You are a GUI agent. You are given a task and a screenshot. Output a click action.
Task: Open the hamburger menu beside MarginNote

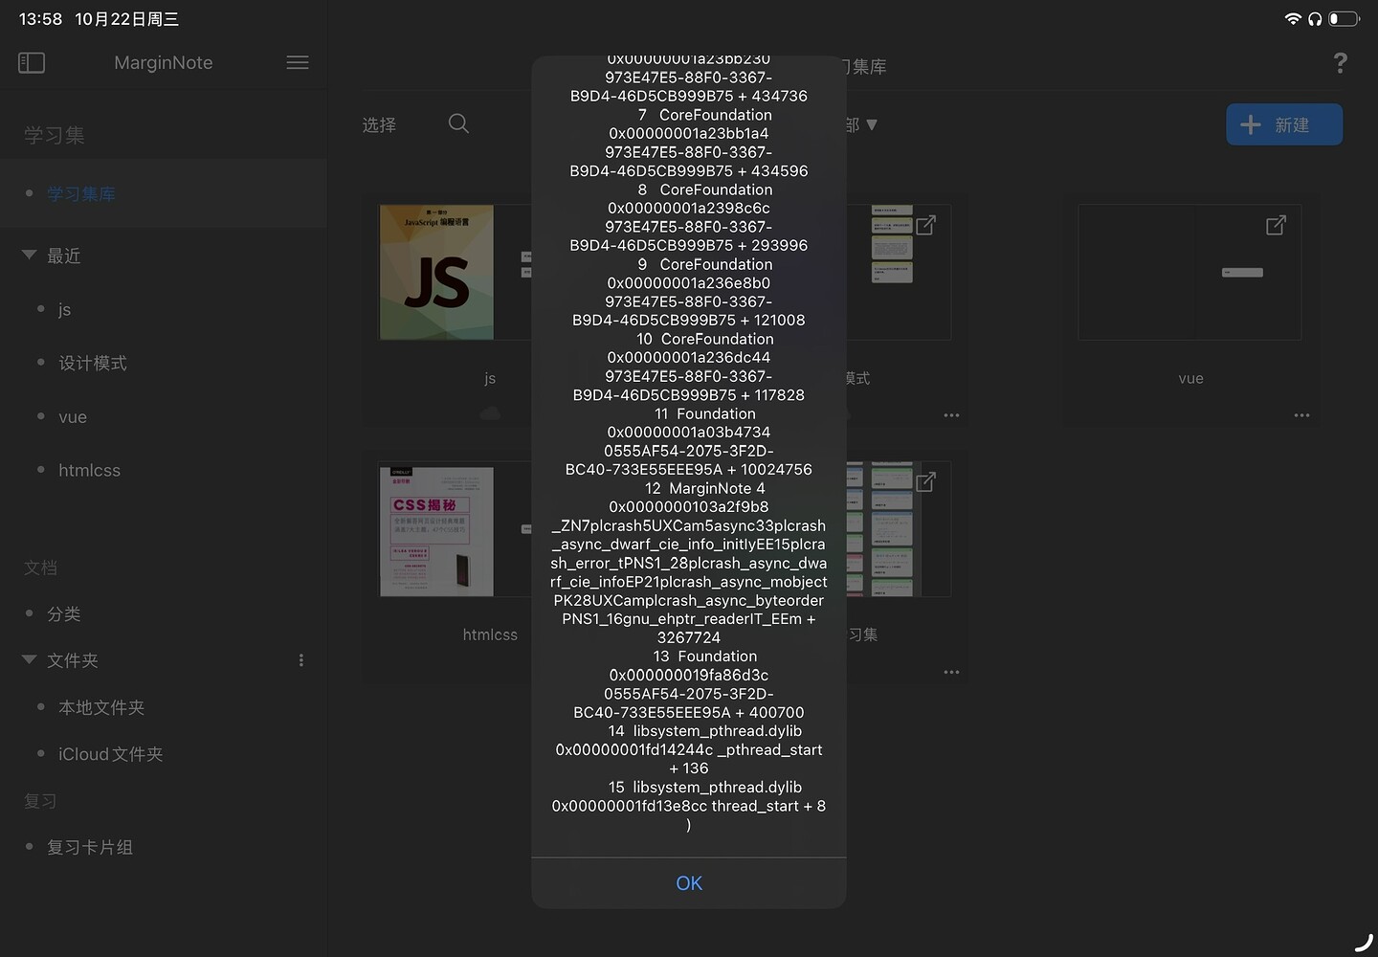pyautogui.click(x=298, y=63)
